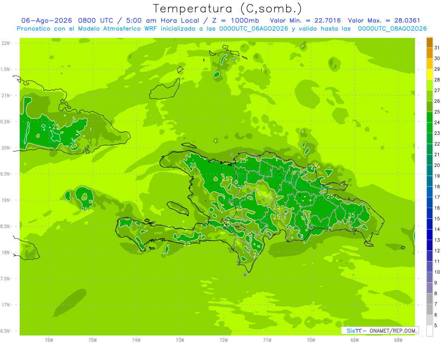This screenshot has width=447, height=345.
Task: Click the 70W longitude label
Action: coord(311,340)
